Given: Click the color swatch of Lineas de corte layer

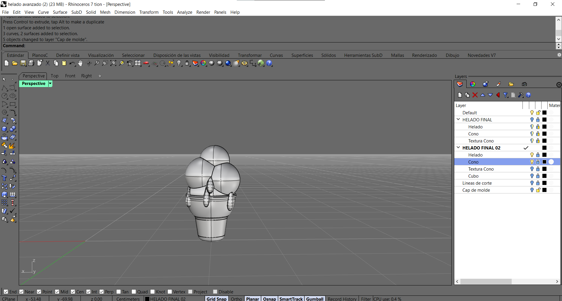Looking at the screenshot, I should click(544, 183).
